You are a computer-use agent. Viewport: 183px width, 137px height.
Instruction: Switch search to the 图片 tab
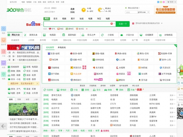pos(73,19)
